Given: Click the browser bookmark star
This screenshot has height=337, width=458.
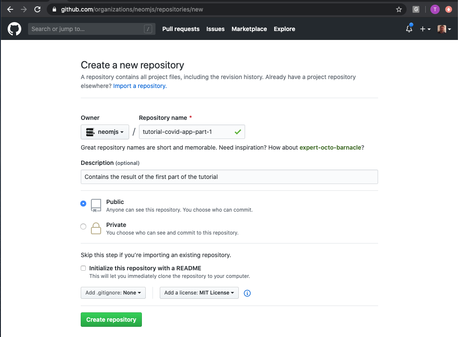Looking at the screenshot, I should point(399,9).
